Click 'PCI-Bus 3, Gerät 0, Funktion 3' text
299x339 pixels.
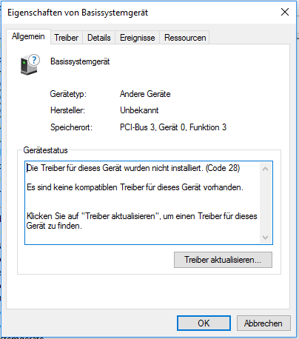click(173, 127)
